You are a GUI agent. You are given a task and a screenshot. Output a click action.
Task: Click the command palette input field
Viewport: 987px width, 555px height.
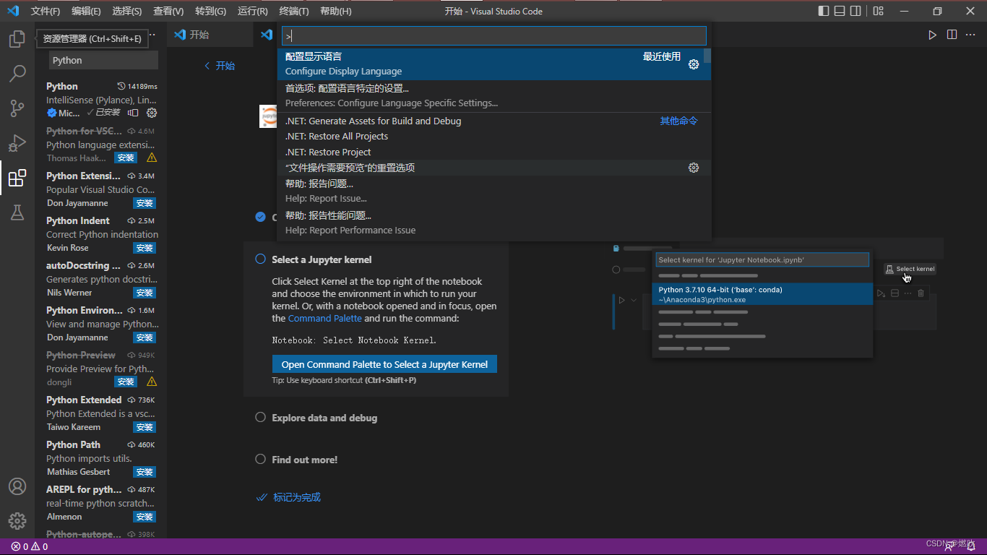(x=493, y=35)
